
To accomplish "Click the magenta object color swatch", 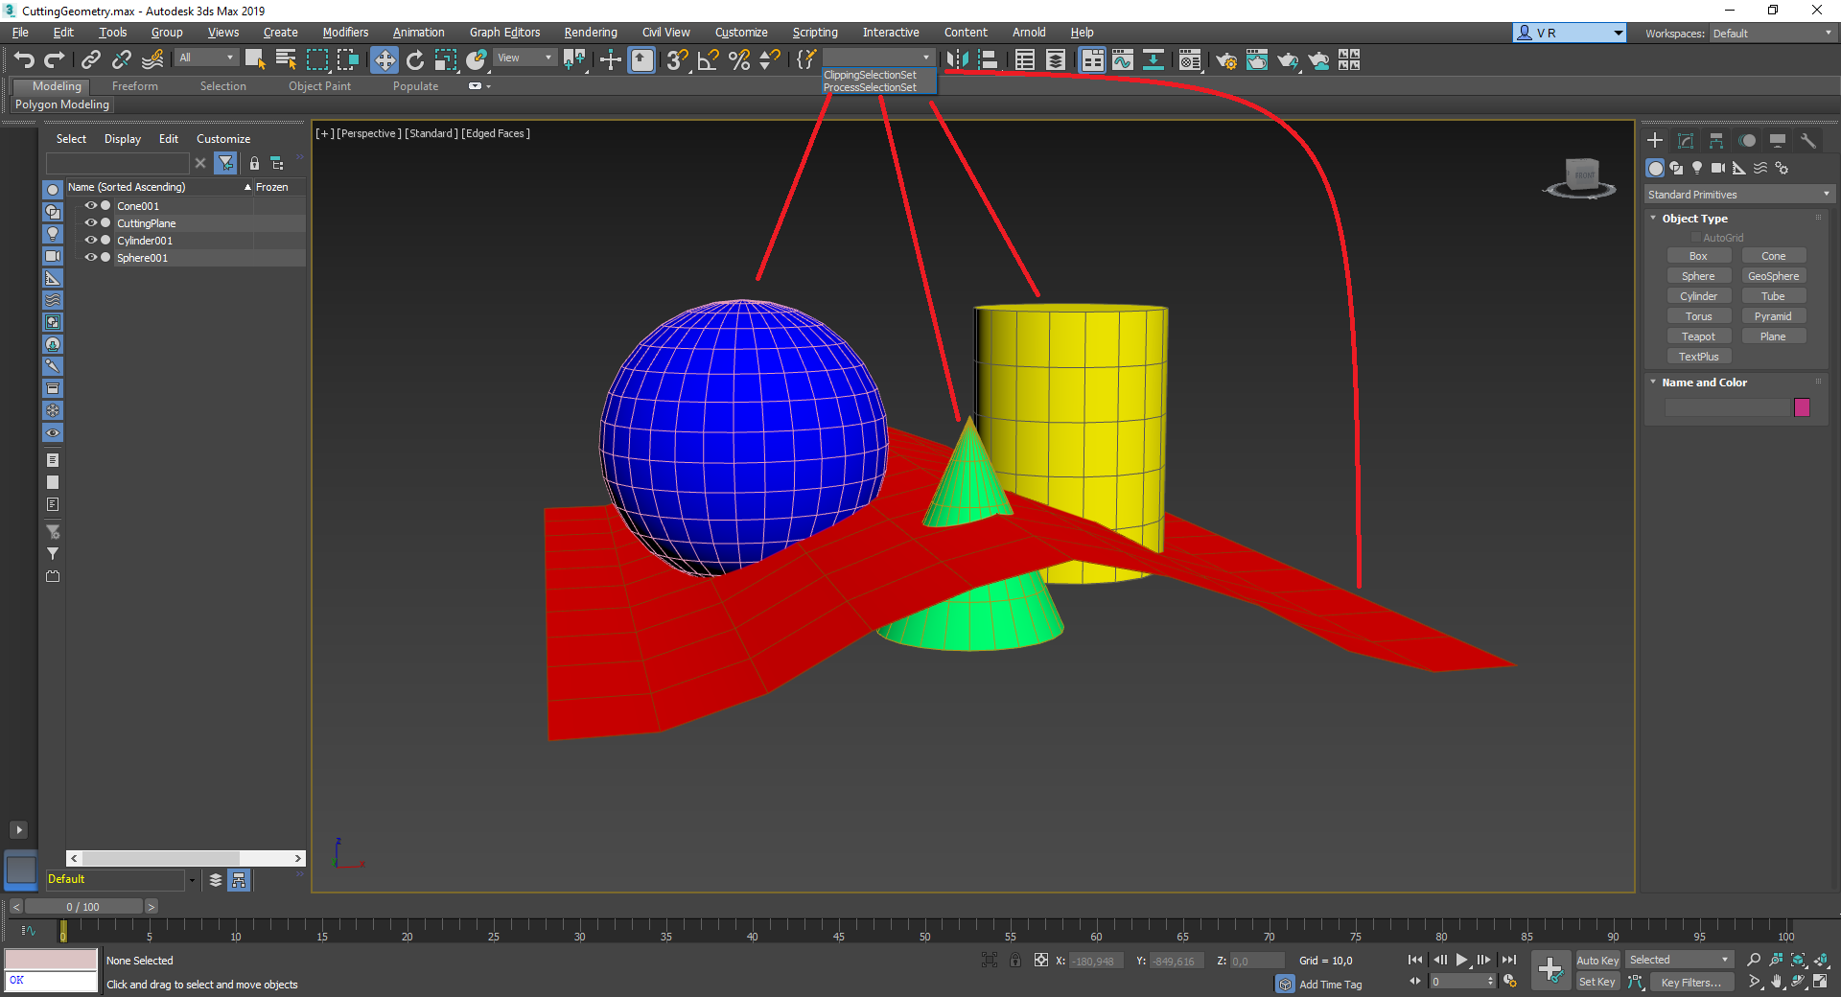I will [1802, 407].
